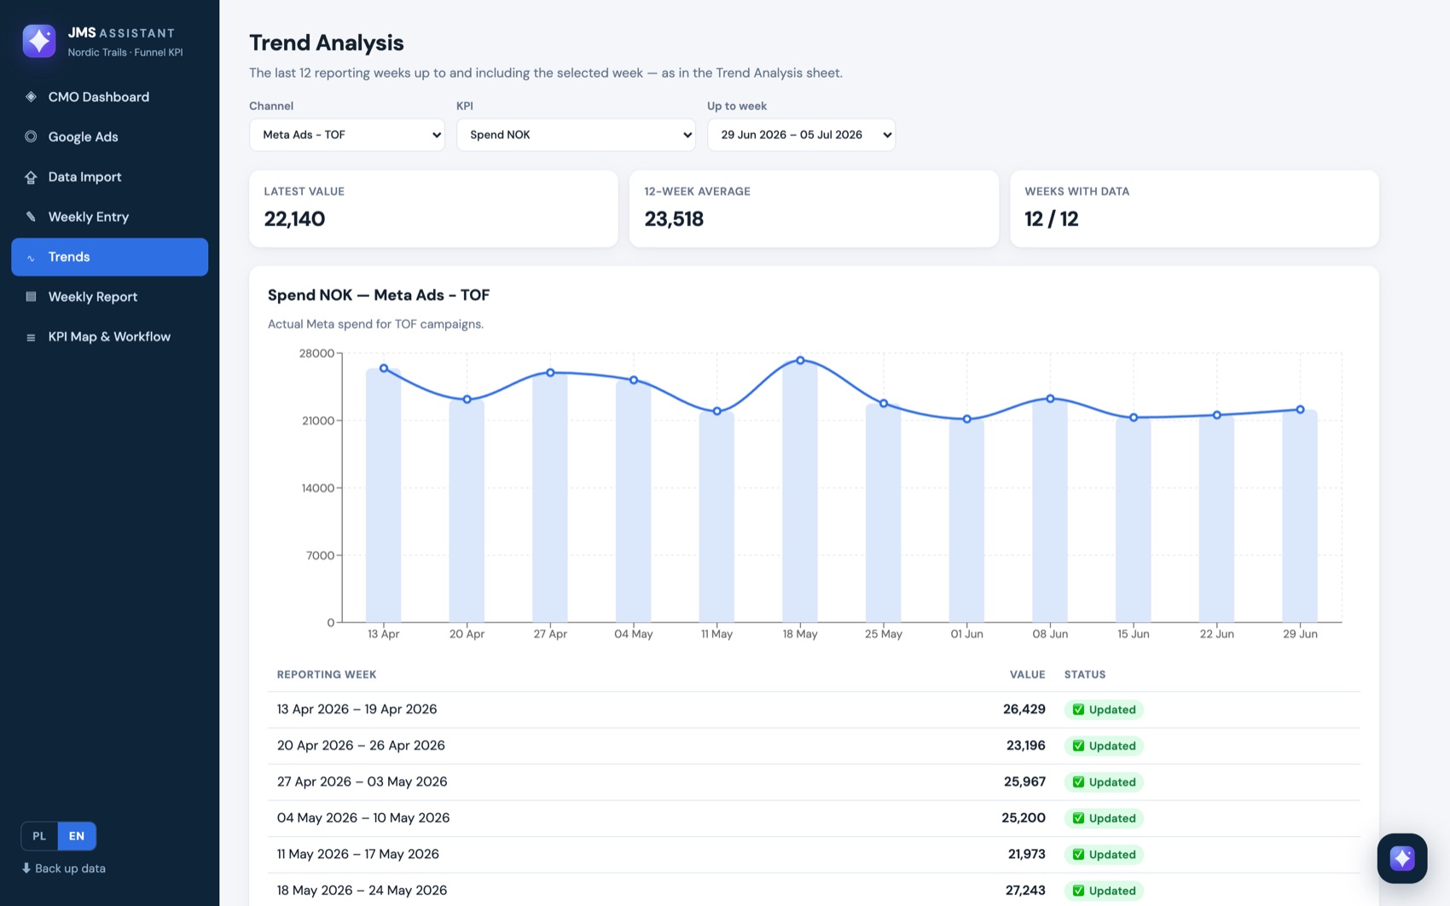The width and height of the screenshot is (1450, 906).
Task: Select the Trends menu item
Action: [x=109, y=257]
